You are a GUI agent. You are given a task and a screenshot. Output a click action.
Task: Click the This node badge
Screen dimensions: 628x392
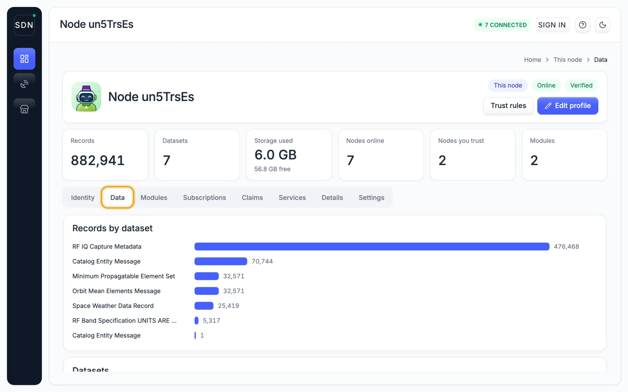point(508,85)
